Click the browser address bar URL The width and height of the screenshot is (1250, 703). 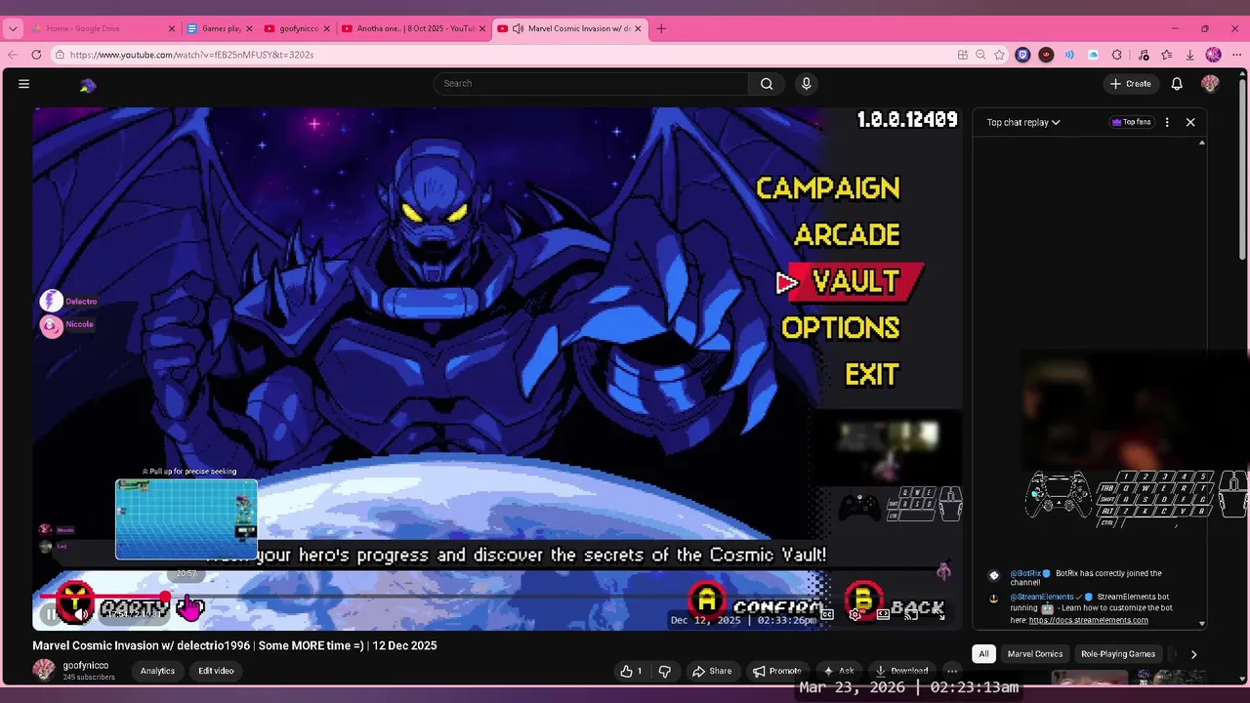pos(191,55)
